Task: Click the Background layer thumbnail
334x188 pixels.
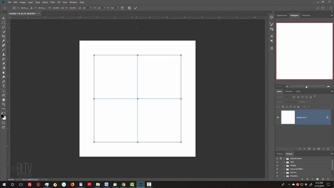Action: click(x=288, y=117)
